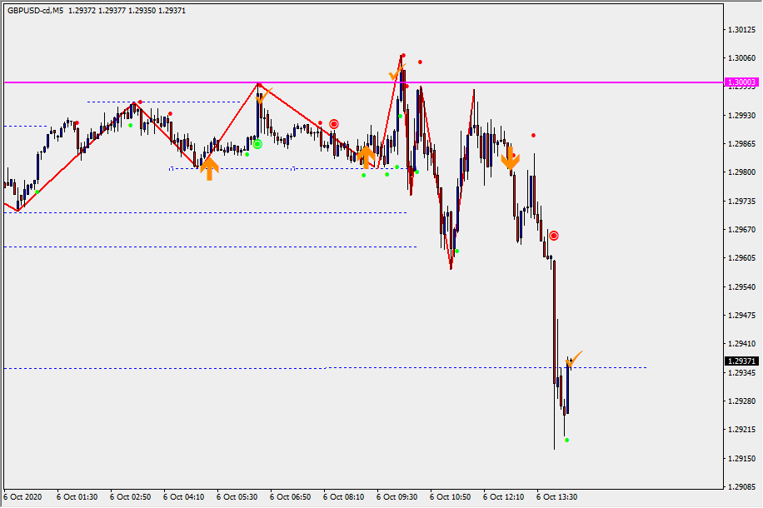
Task: Select the orange checkmark beside the latest candle
Action: coord(575,358)
